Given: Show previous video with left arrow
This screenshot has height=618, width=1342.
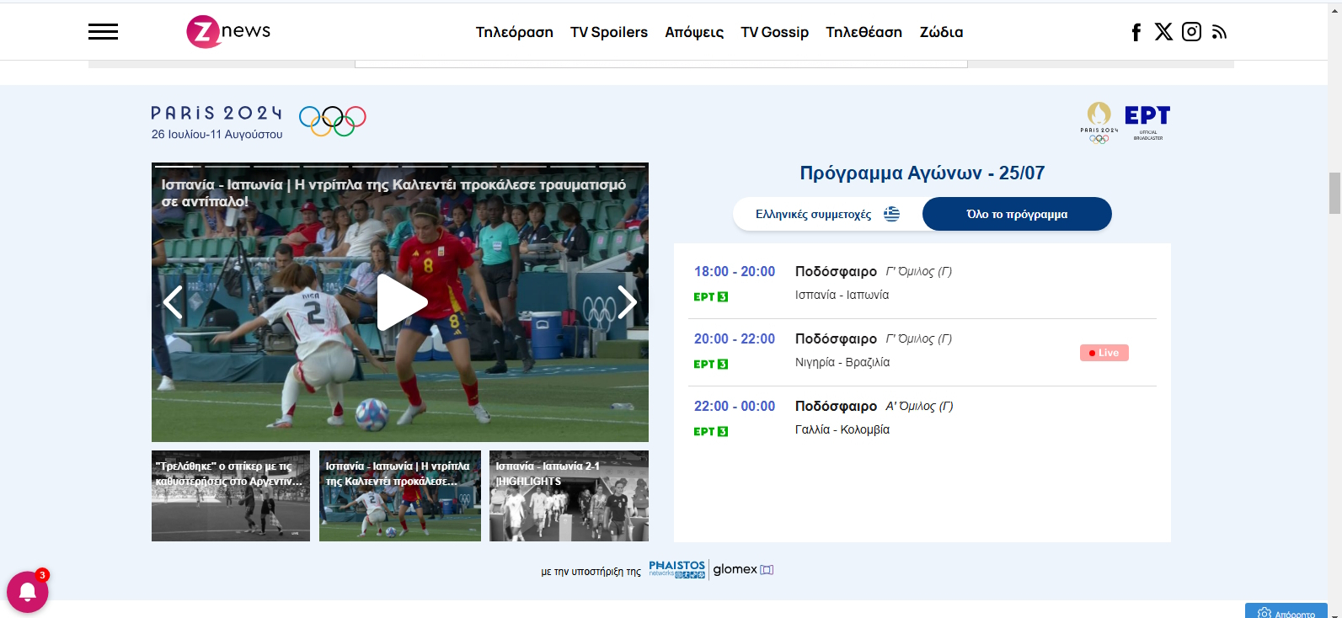Looking at the screenshot, I should point(173,302).
